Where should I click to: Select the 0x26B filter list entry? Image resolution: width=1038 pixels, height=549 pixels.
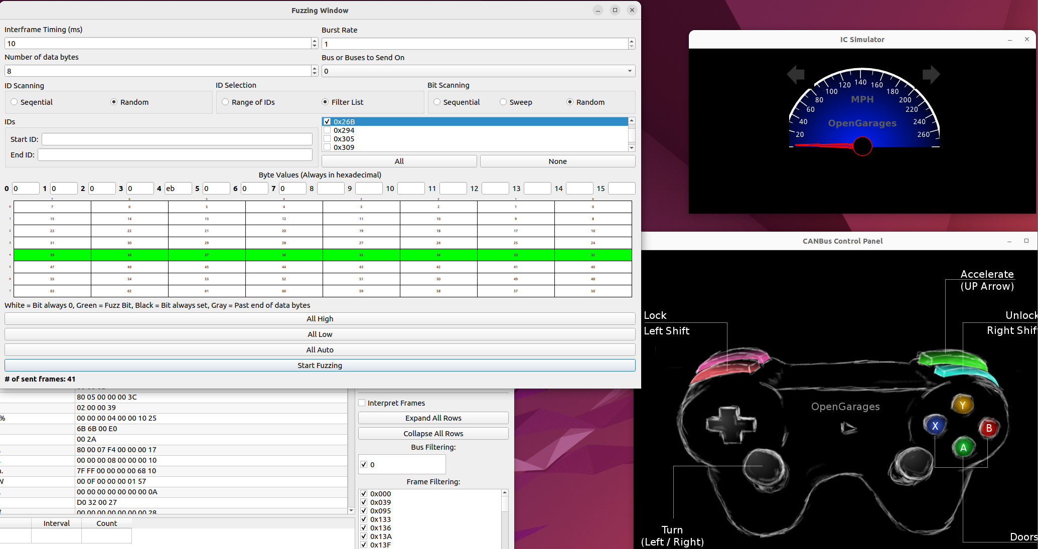(344, 122)
